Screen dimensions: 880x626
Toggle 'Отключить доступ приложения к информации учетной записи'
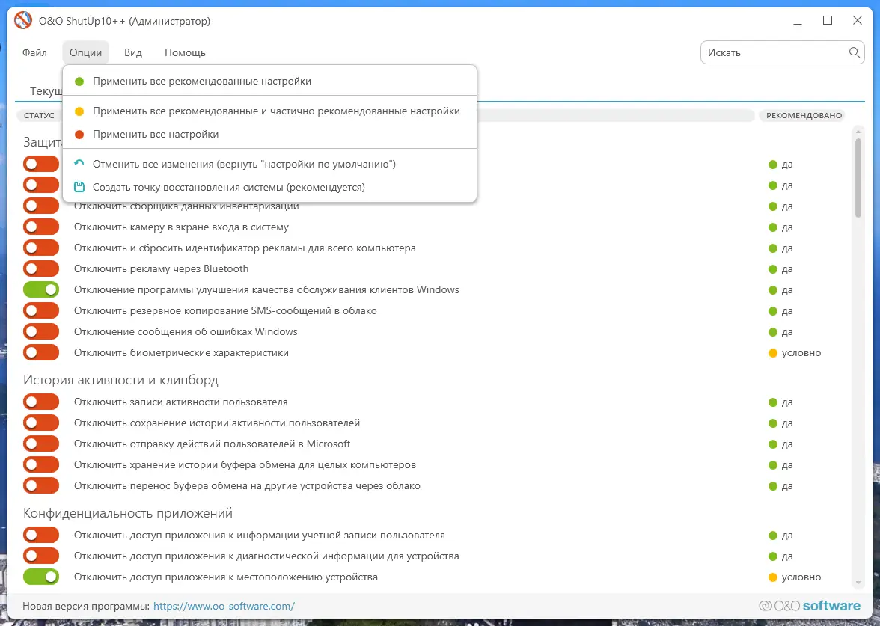(41, 536)
